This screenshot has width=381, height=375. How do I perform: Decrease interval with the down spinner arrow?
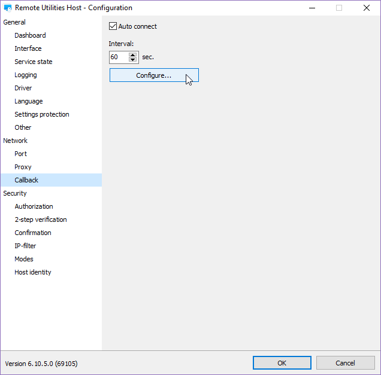pos(133,60)
